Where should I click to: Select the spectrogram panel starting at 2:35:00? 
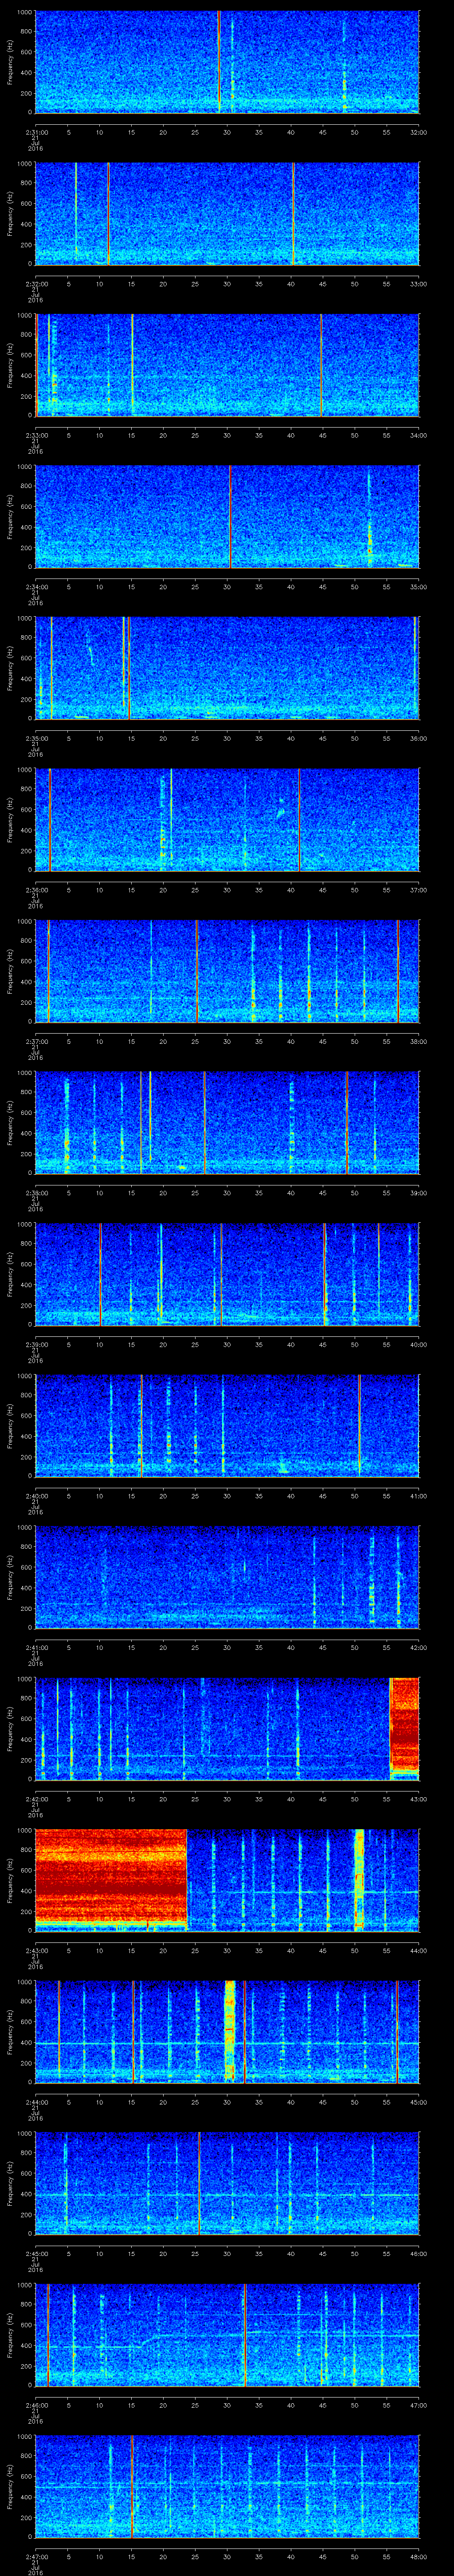[x=227, y=668]
